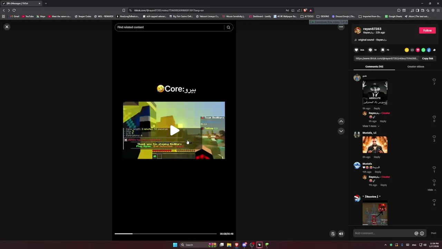This screenshot has height=249, width=442.
Task: Open Brave VPN shield icon
Action: click(x=433, y=10)
